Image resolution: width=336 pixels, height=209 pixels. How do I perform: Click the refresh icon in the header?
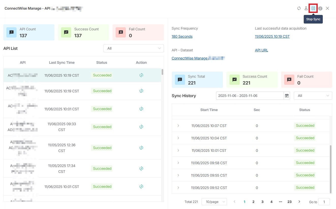299,8
